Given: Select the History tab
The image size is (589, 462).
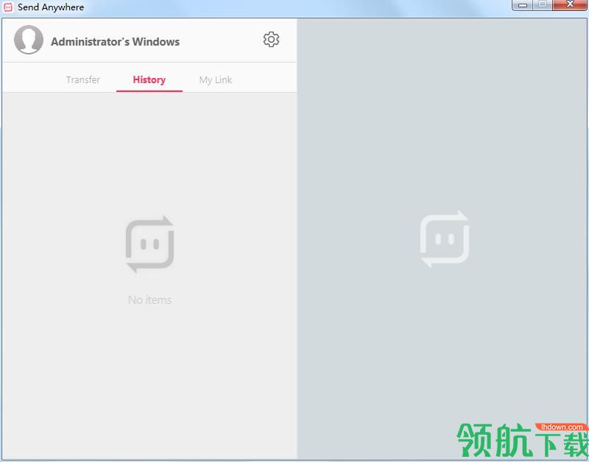Looking at the screenshot, I should pos(149,79).
